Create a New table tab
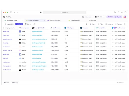Screen dimensions: 129x96 (93, 20)
